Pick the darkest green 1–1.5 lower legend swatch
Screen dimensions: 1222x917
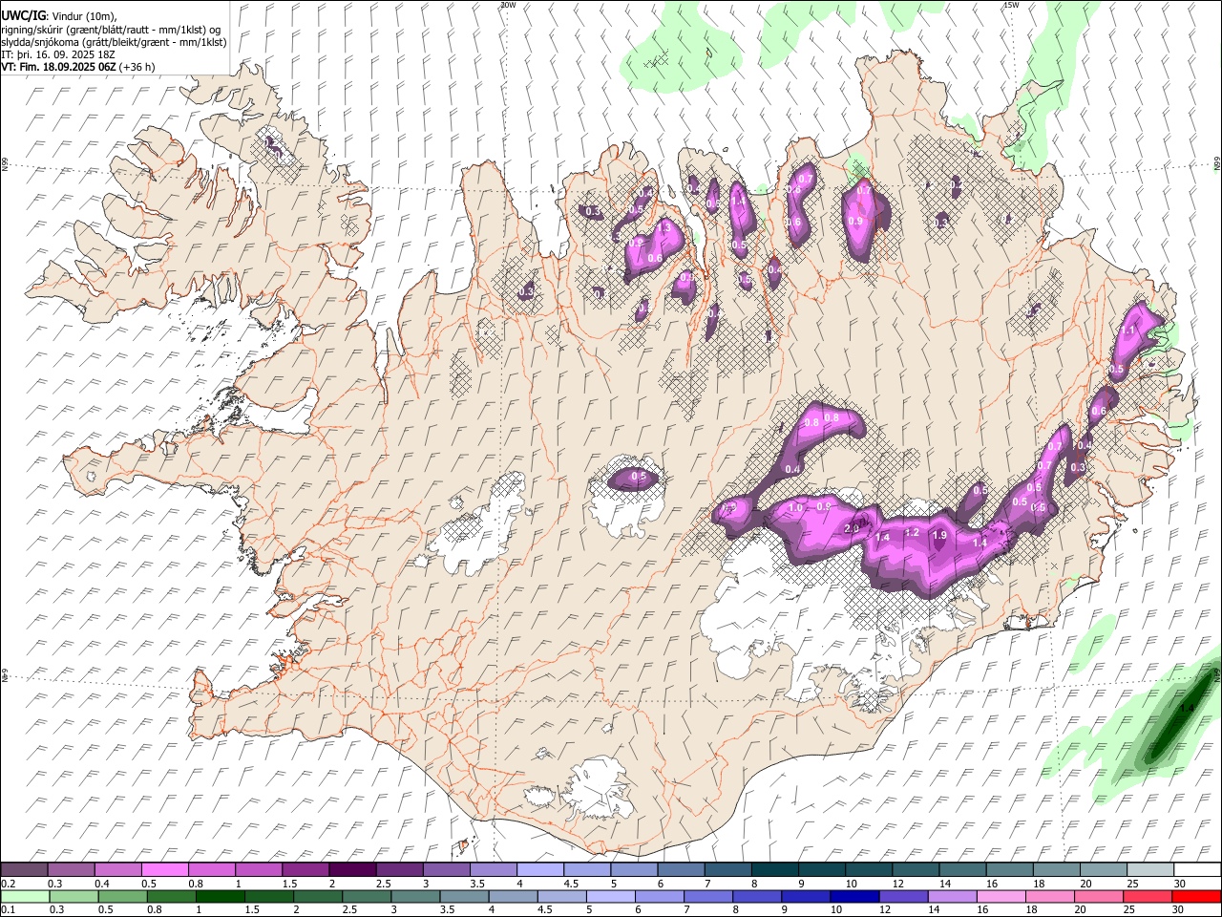[220, 896]
